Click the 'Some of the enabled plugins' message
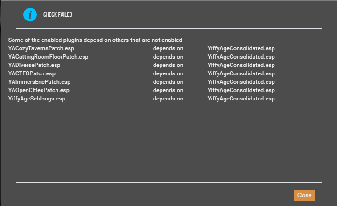 (x=96, y=40)
